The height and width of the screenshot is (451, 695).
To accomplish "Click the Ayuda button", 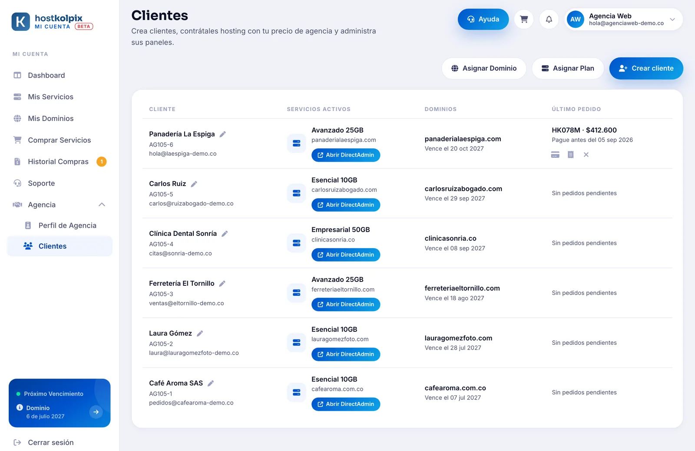I will point(483,19).
